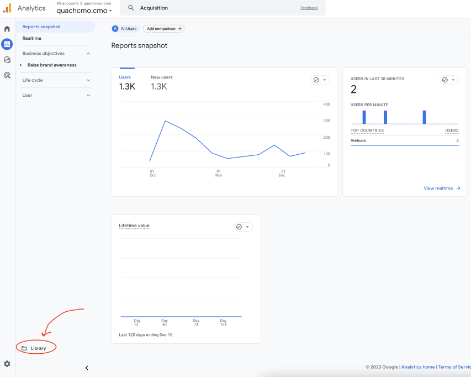Open the Users card check status dropdown
The image size is (471, 377).
[x=320, y=80]
